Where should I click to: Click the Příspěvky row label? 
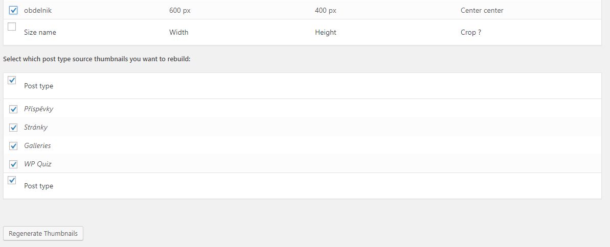pos(39,109)
